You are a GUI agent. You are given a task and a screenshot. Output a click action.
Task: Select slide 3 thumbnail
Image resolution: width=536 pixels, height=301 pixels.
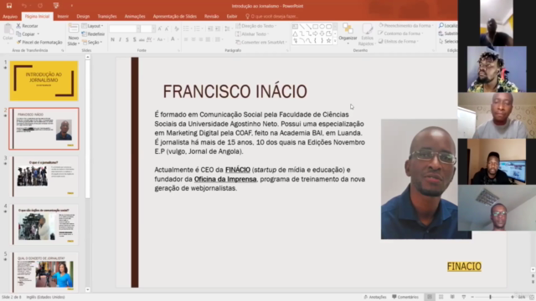tap(45, 176)
